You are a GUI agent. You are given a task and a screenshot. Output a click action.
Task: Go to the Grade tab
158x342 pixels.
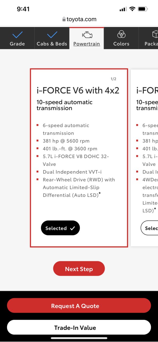pyautogui.click(x=17, y=38)
